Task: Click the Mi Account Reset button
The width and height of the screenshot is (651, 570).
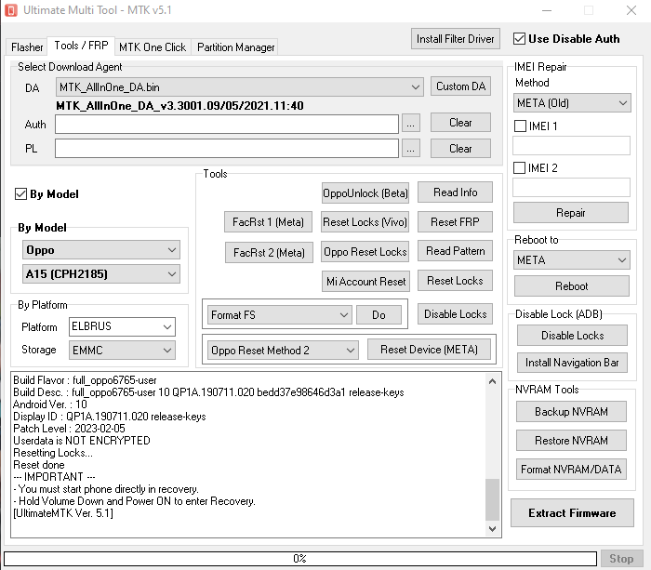Action: (365, 282)
